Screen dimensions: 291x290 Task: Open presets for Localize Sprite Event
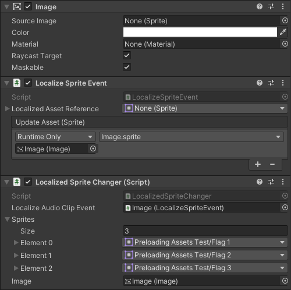click(x=271, y=83)
